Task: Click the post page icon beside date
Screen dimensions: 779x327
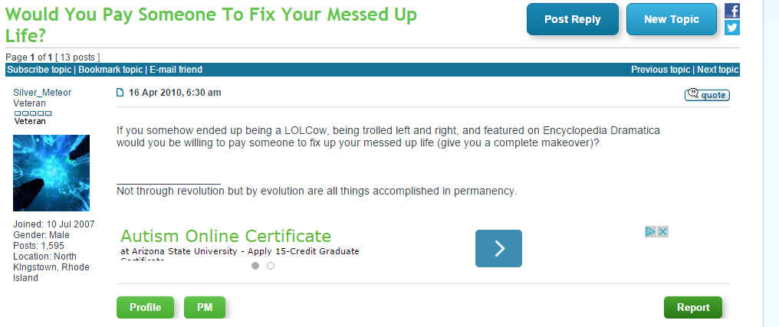Action: tap(120, 93)
